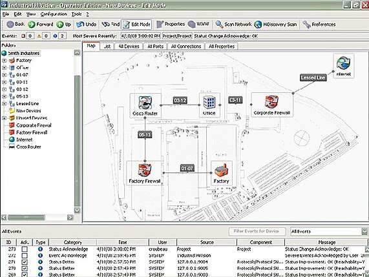The image size is (369, 277).
Task: Expand the Leased Line tree node
Action: (5, 104)
